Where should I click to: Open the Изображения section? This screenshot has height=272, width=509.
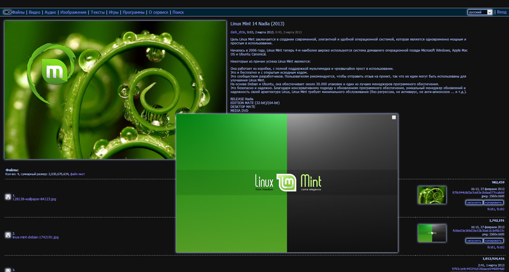tap(73, 12)
